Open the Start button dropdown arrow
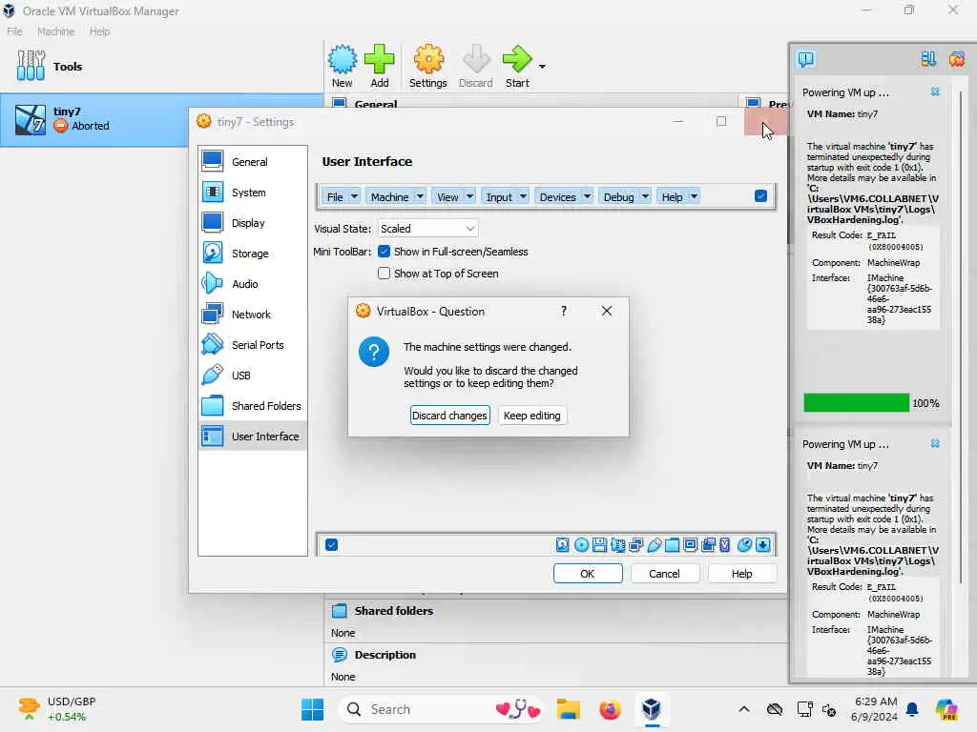This screenshot has width=977, height=732. tap(542, 66)
